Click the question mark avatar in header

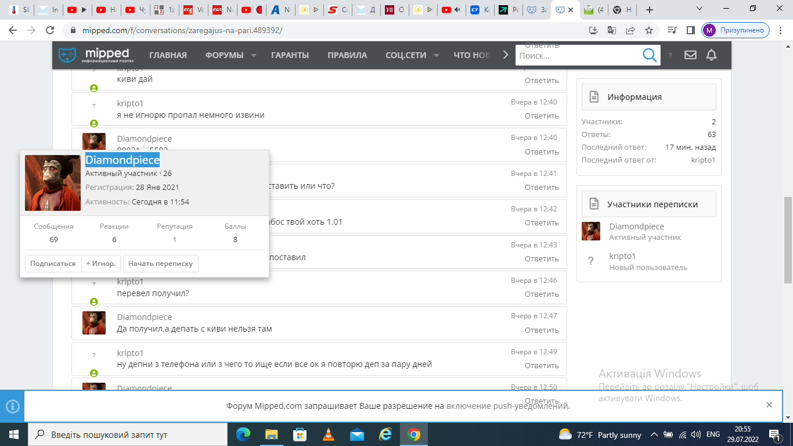(670, 55)
